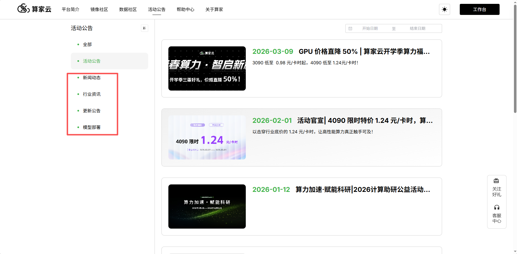517x254 pixels.
Task: Select 活动公告 category in sidebar
Action: 109,61
